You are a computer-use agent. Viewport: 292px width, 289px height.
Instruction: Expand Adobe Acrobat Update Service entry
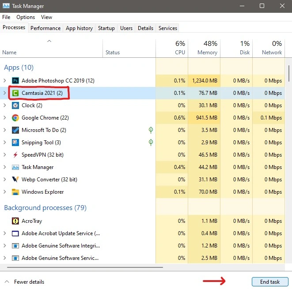pyautogui.click(x=5, y=233)
